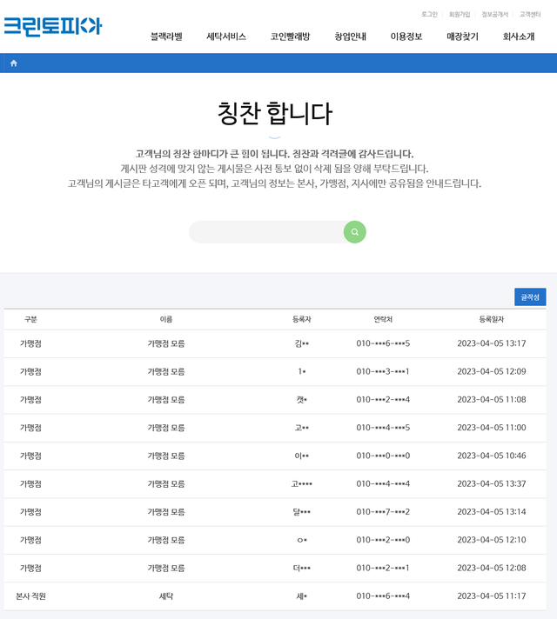Open the post registered by 달*** at 13:14
The image size is (557, 619).
[x=166, y=512]
